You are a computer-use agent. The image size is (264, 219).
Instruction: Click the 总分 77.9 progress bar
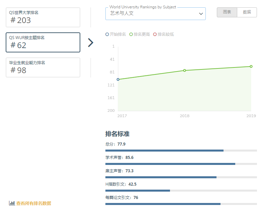(x=181, y=151)
